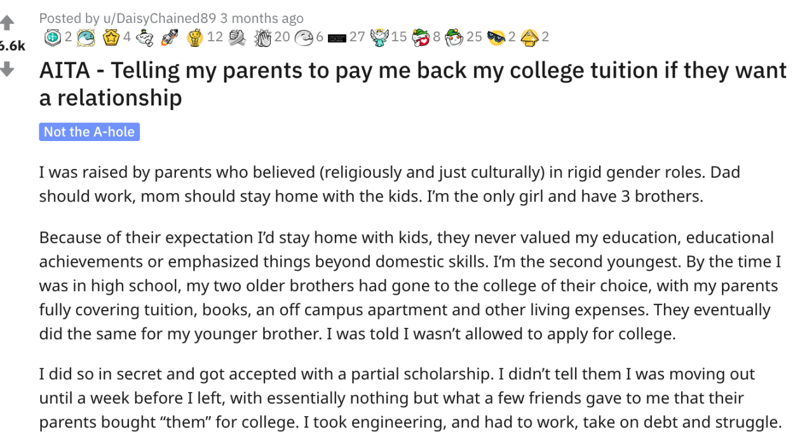Screen dimensions: 793x446
Task: Click the clapping hands award icon
Action: click(262, 37)
